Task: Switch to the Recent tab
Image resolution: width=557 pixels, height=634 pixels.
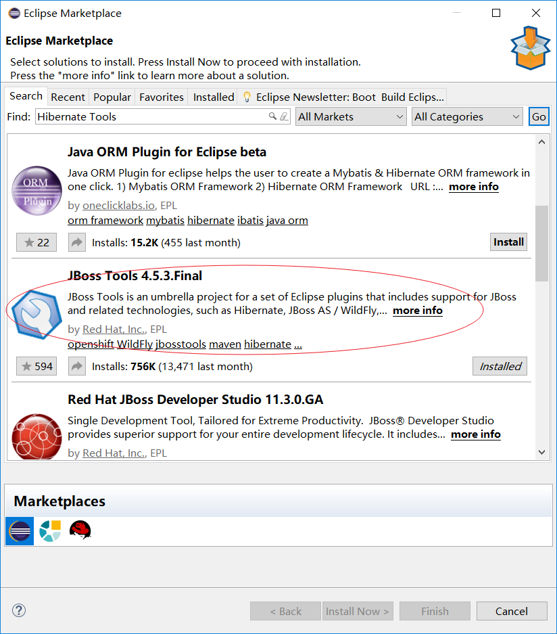Action: (68, 97)
